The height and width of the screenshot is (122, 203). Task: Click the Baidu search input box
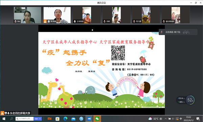[x=25, y=119]
